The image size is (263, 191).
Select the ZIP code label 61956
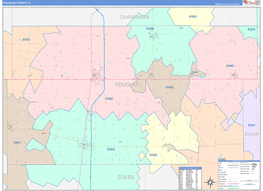coord(150,29)
